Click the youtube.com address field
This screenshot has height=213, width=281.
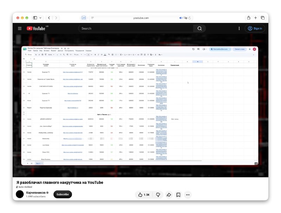coord(141,18)
